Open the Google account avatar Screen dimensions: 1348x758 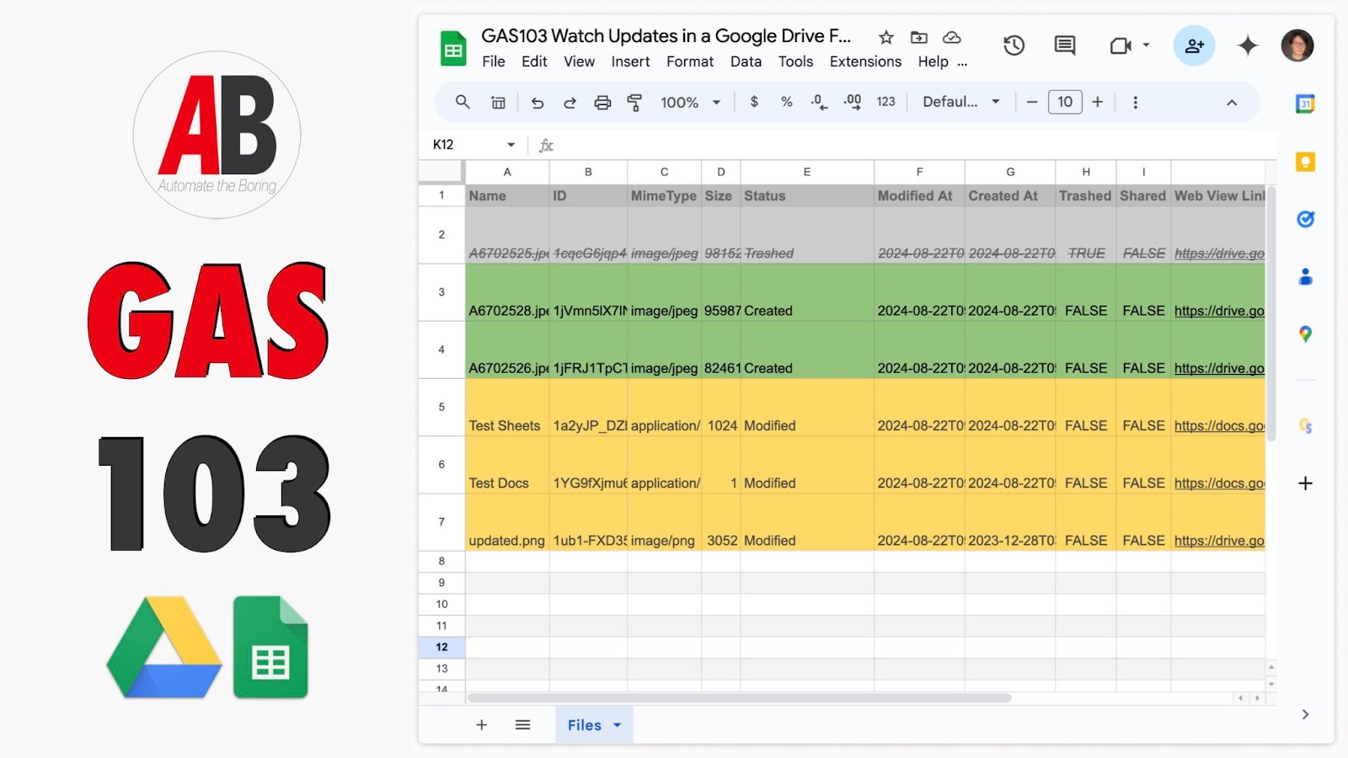click(x=1297, y=45)
